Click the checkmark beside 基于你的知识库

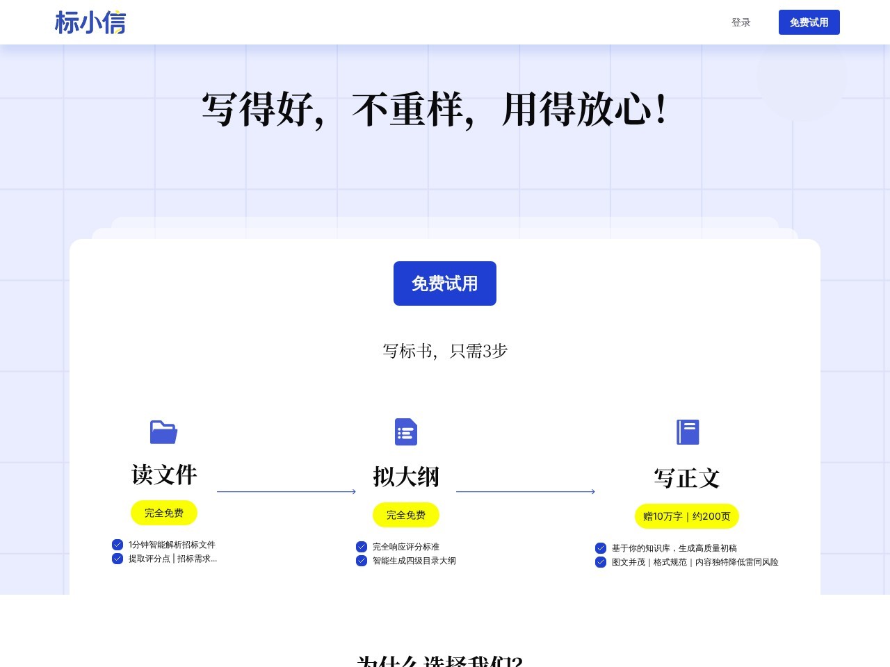(601, 548)
